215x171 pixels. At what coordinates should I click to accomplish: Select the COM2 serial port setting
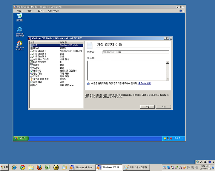coord(56,68)
